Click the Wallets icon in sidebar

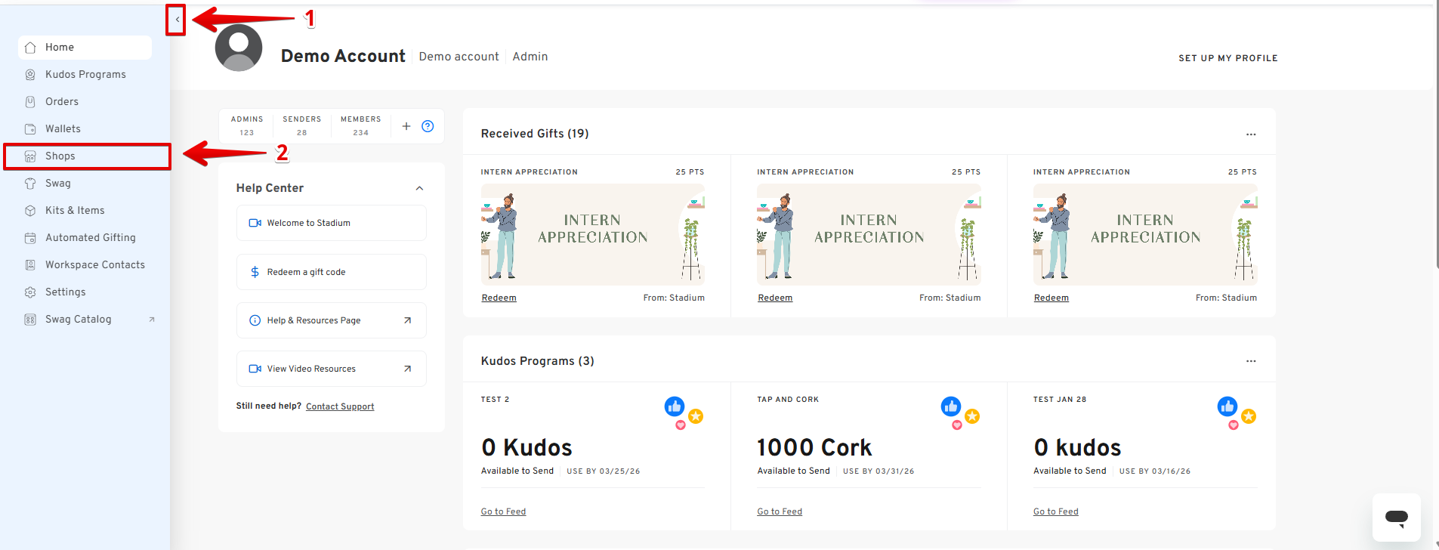[30, 129]
